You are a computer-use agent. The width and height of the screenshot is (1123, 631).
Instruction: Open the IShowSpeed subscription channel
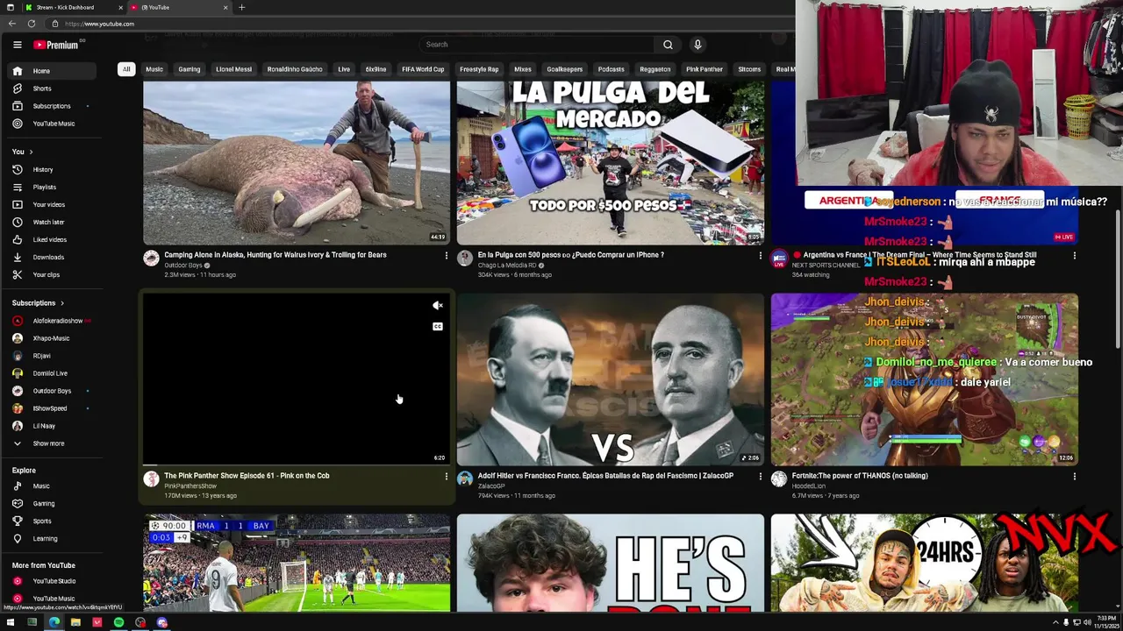(x=51, y=408)
